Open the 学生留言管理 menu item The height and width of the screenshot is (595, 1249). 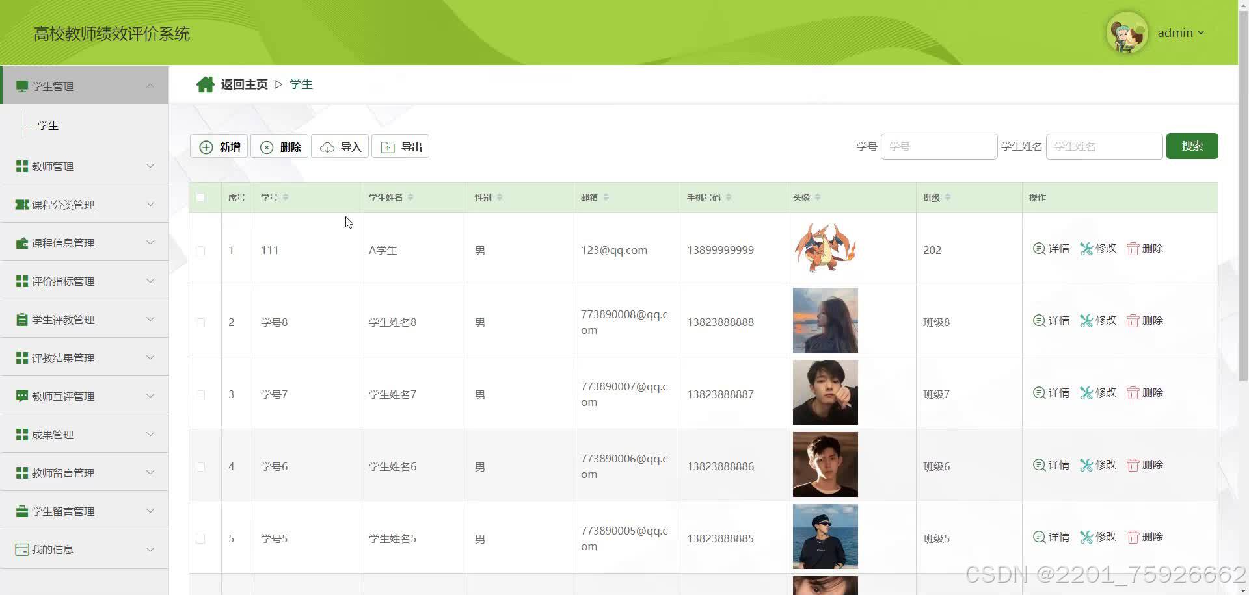85,511
